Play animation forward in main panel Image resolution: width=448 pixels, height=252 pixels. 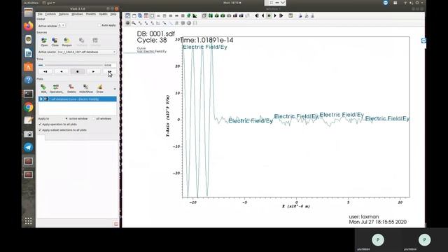[93, 71]
